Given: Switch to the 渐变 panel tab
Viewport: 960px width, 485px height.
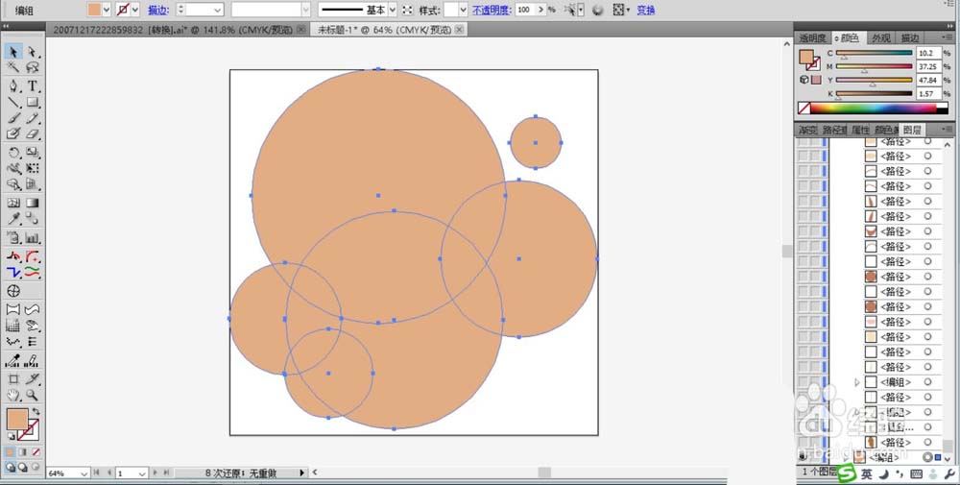Looking at the screenshot, I should 807,130.
